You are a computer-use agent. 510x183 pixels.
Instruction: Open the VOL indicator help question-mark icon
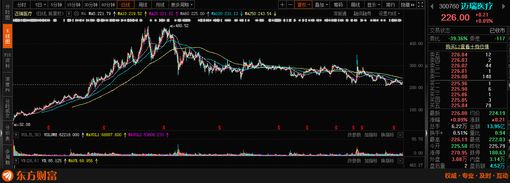(x=16, y=135)
